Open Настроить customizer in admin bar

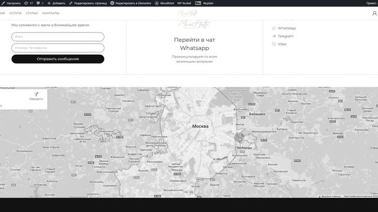[x=11, y=3]
